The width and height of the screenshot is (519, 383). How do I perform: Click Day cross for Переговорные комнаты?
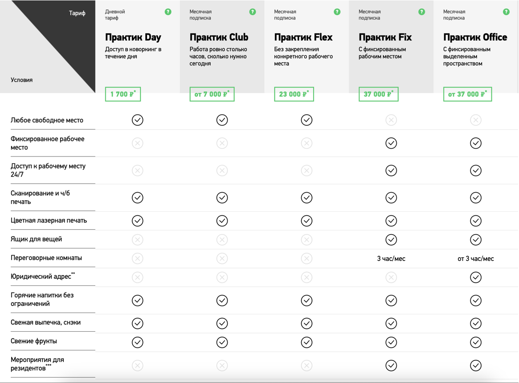[x=137, y=259]
